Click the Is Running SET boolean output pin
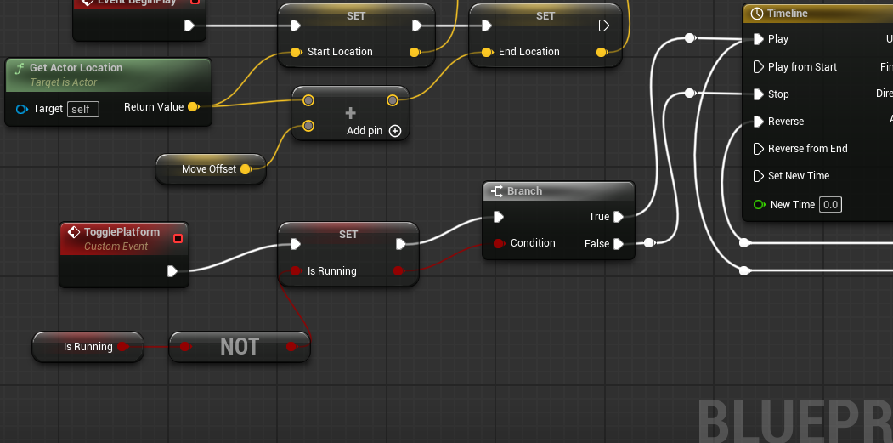This screenshot has width=893, height=443. tap(398, 271)
